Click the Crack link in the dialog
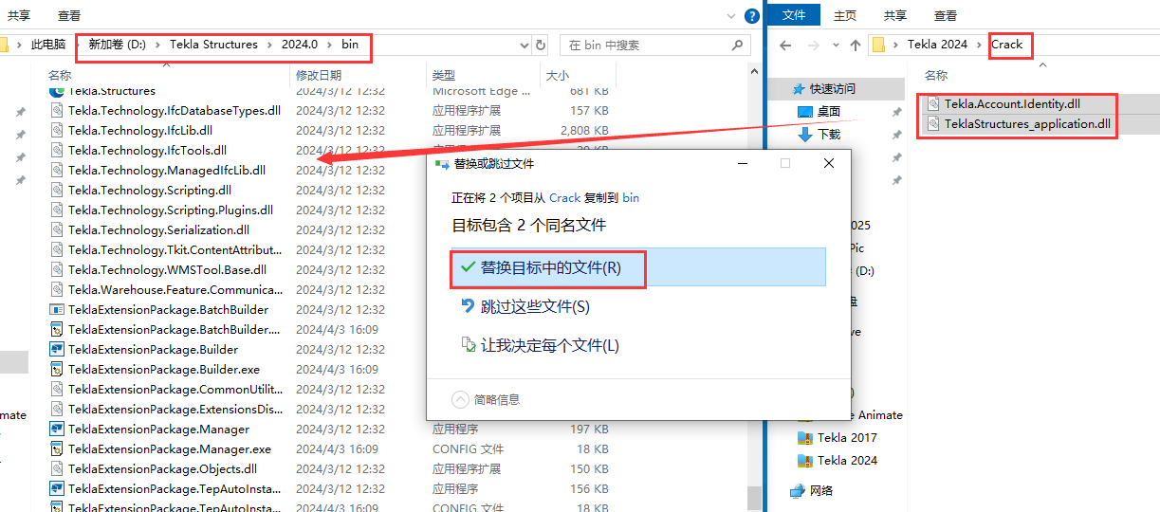 [564, 198]
